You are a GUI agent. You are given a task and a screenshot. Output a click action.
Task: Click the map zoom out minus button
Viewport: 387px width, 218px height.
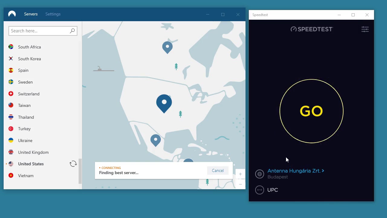pyautogui.click(x=240, y=184)
